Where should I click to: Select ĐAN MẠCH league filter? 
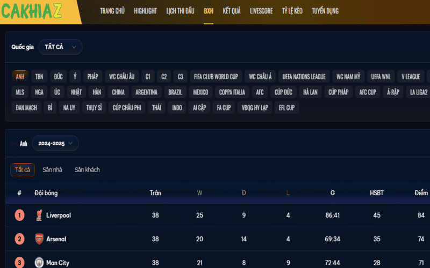pos(26,108)
